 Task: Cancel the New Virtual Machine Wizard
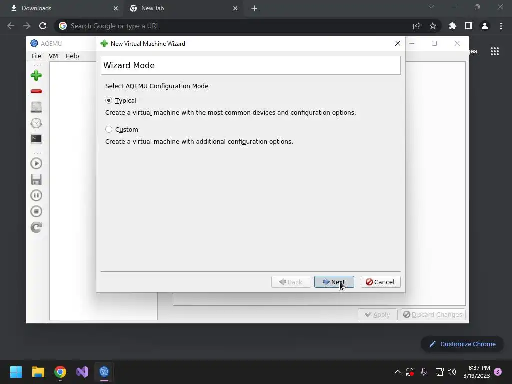pyautogui.click(x=380, y=282)
